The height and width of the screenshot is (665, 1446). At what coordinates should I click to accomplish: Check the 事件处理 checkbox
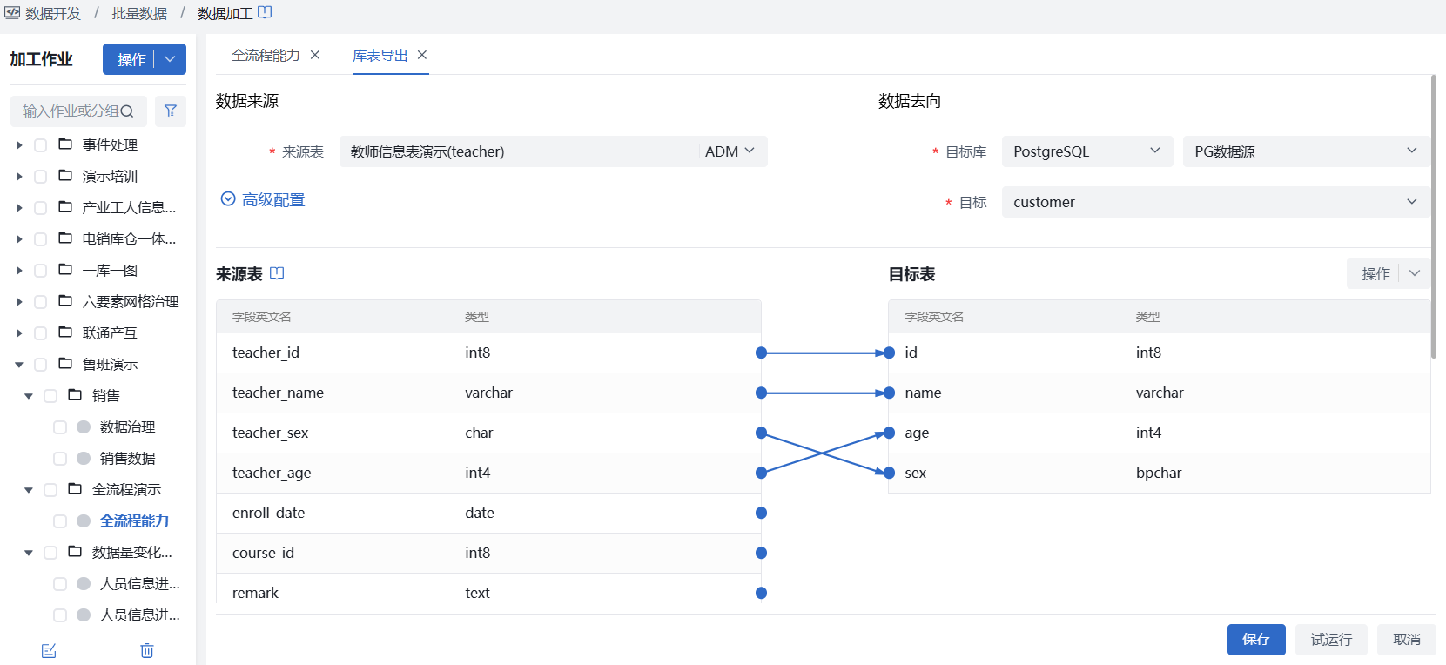40,145
